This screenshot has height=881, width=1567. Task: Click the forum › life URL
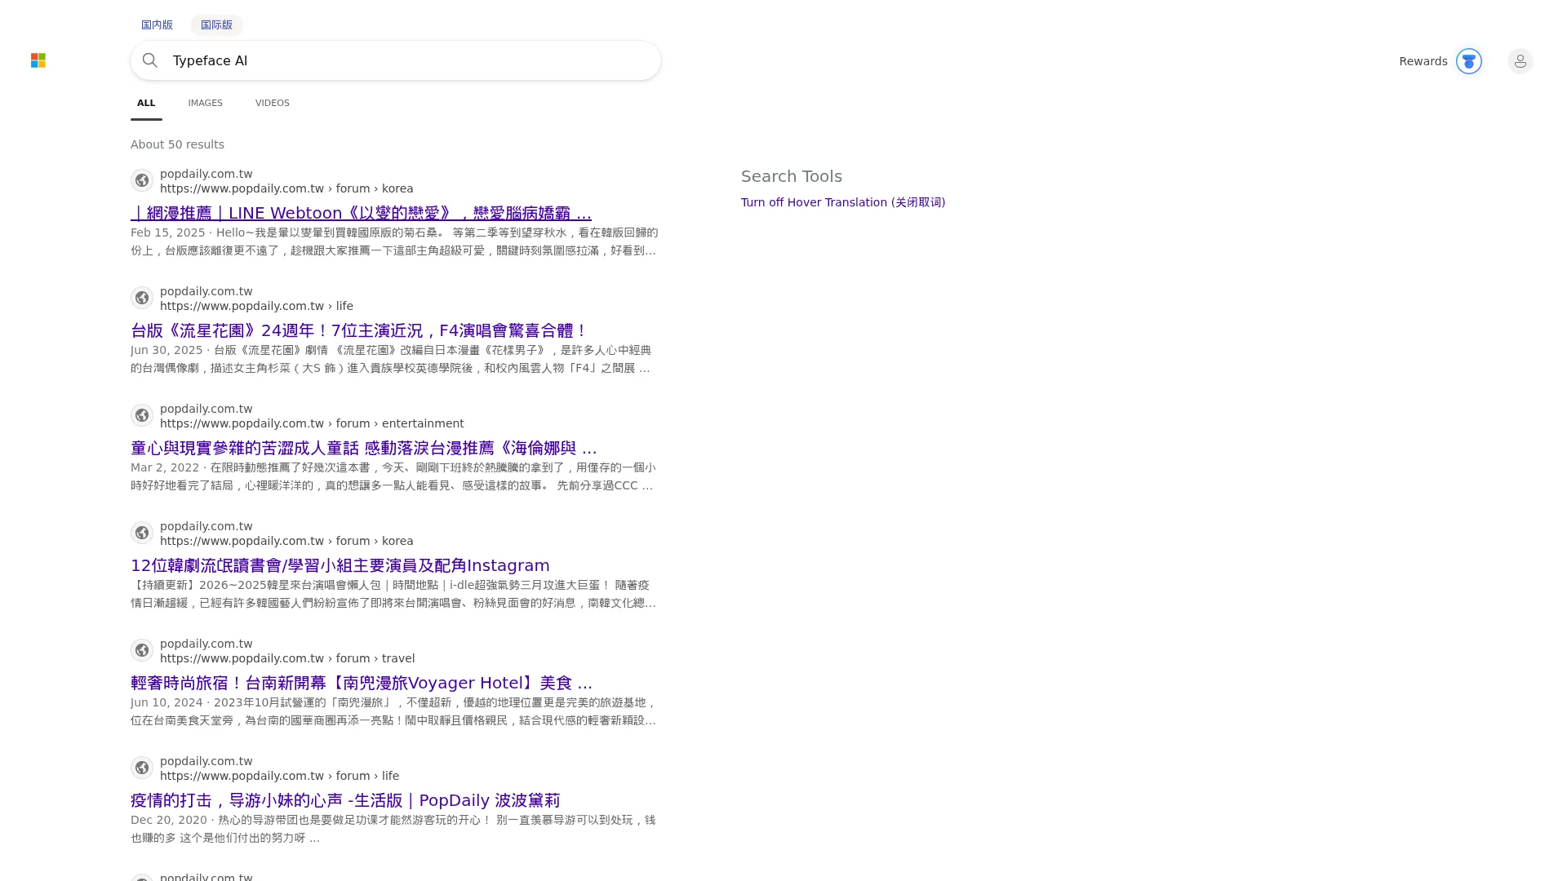pos(279,776)
